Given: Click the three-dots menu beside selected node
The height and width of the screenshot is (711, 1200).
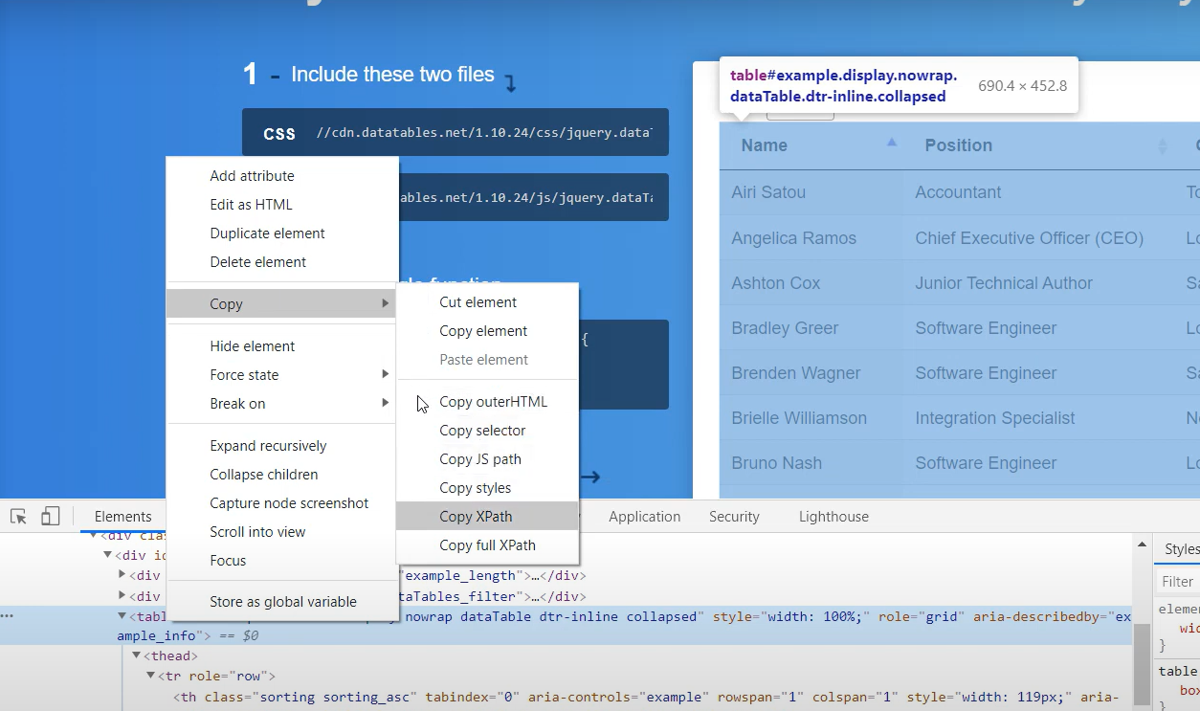Looking at the screenshot, I should pyautogui.click(x=7, y=615).
